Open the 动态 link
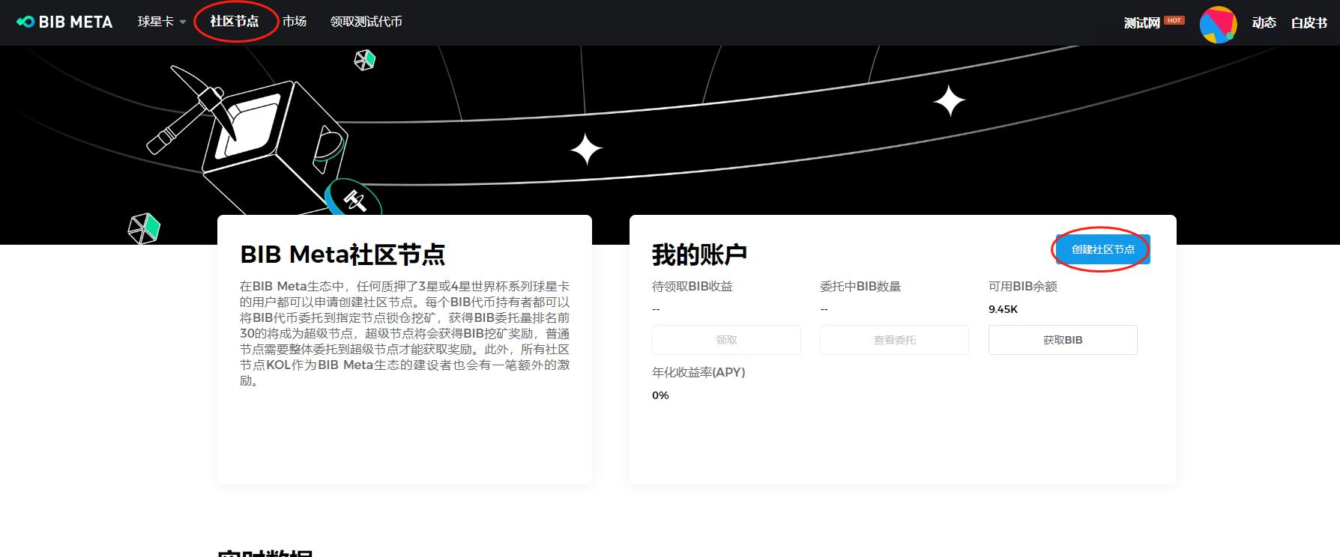The height and width of the screenshot is (557, 1340). point(1264,23)
